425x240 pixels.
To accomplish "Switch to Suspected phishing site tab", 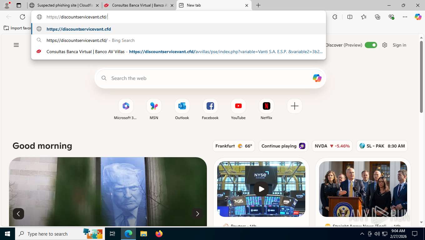I will pos(64,5).
